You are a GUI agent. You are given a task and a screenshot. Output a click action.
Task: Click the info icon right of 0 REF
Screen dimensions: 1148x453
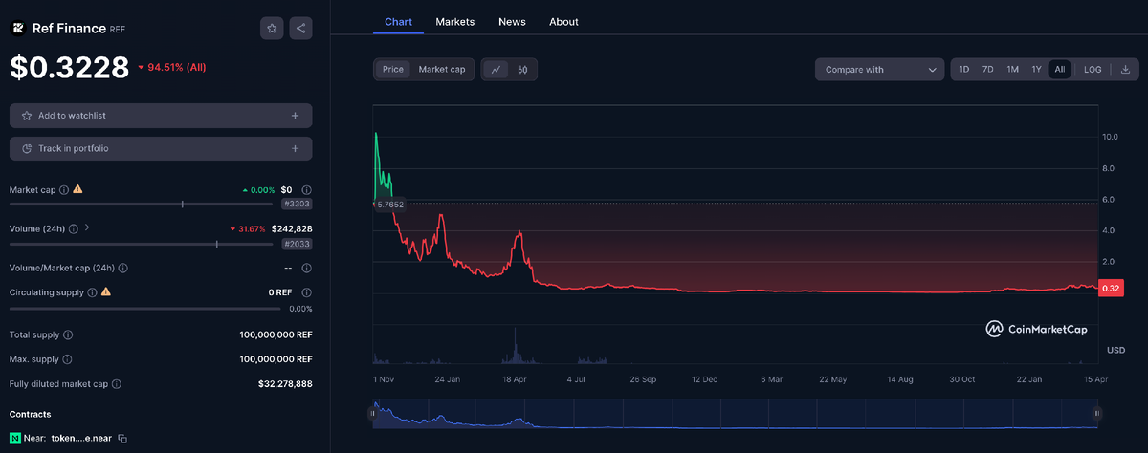click(306, 292)
